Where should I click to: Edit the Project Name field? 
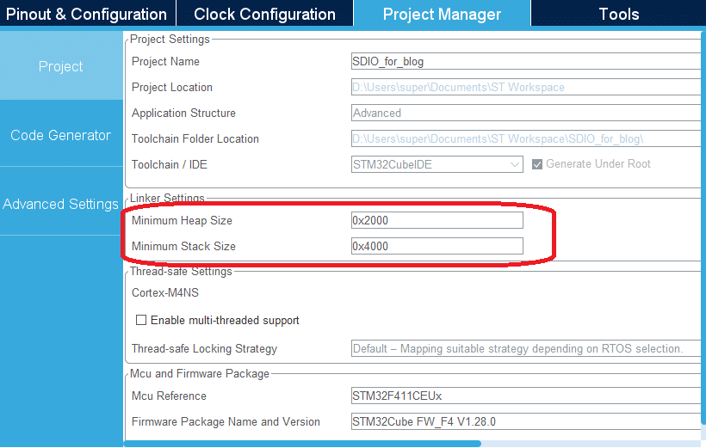(x=528, y=61)
